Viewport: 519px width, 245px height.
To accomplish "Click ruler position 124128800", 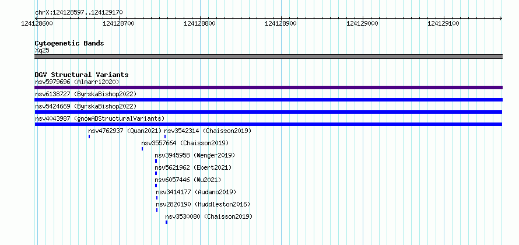I will (199, 23).
